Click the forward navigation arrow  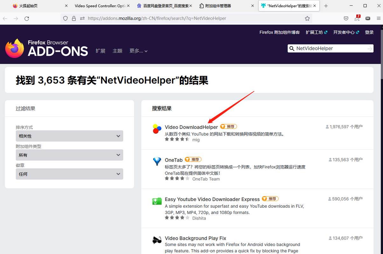click(16, 18)
